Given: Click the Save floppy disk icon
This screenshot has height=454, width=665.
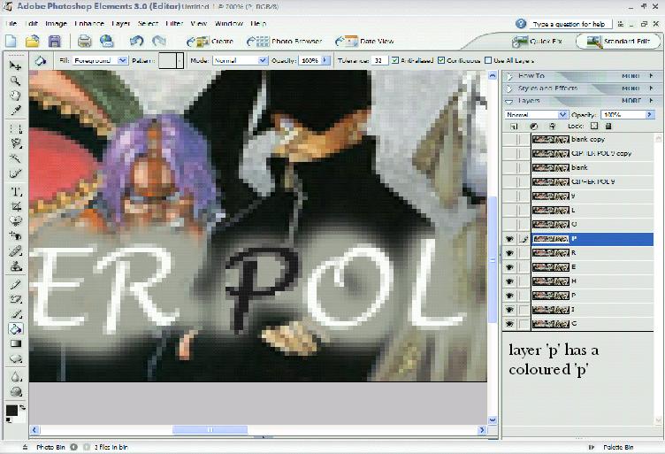Looking at the screenshot, I should 54,42.
